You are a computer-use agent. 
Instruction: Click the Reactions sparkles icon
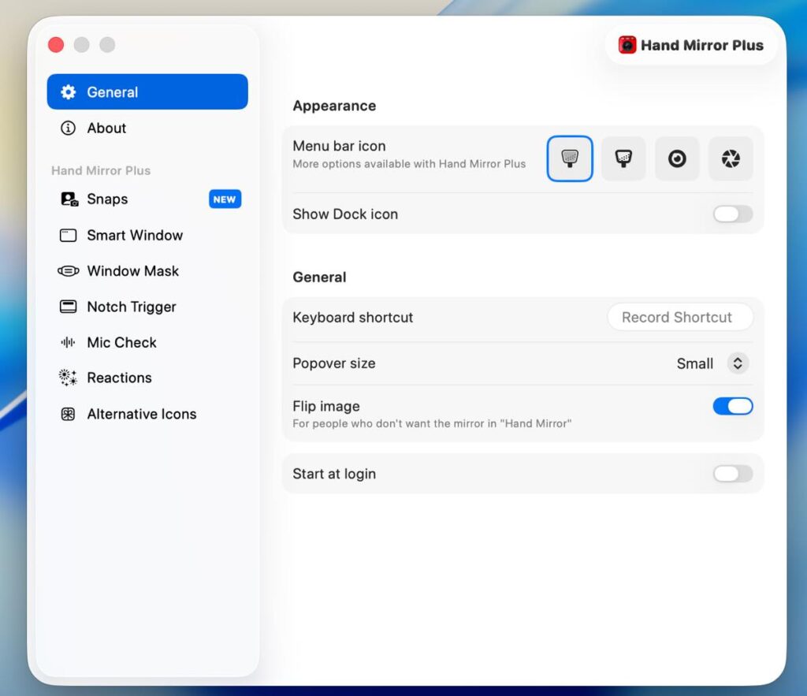point(69,378)
